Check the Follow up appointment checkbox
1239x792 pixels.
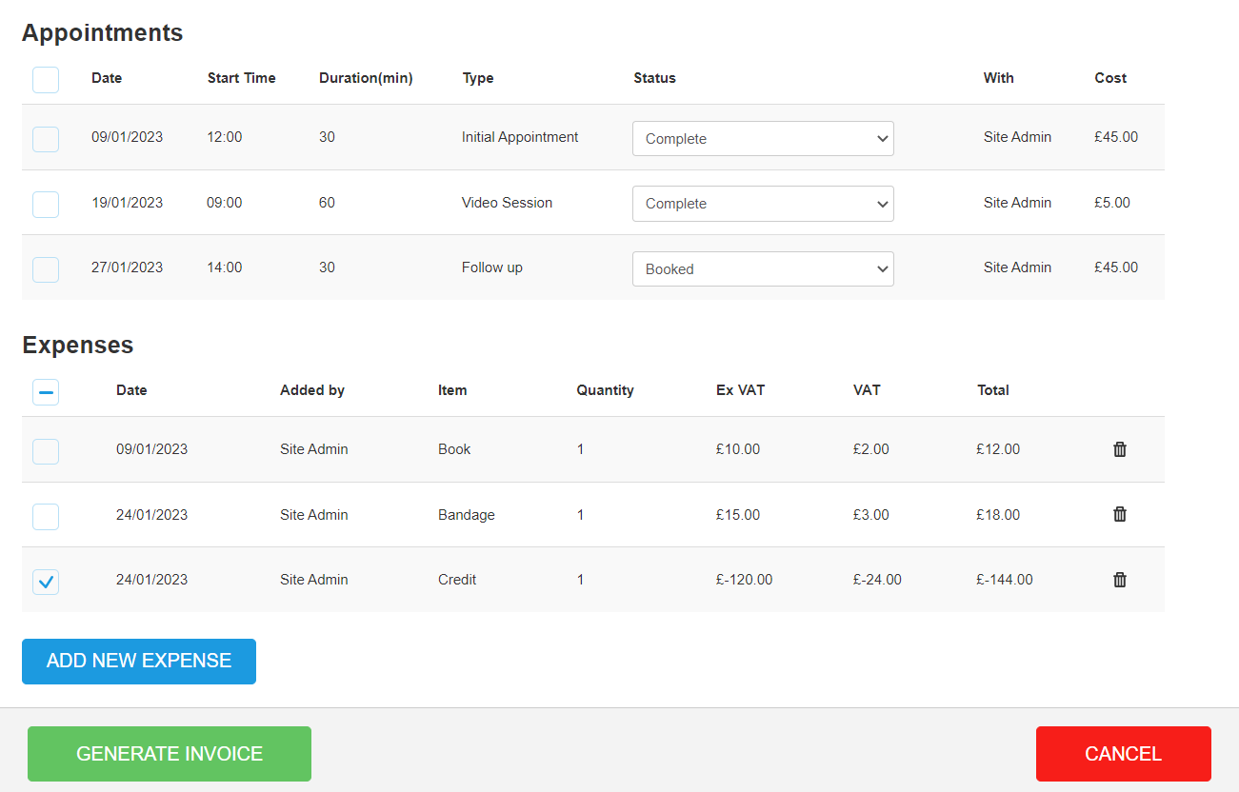tap(46, 269)
